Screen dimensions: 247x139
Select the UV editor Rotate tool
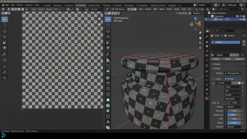5,37
